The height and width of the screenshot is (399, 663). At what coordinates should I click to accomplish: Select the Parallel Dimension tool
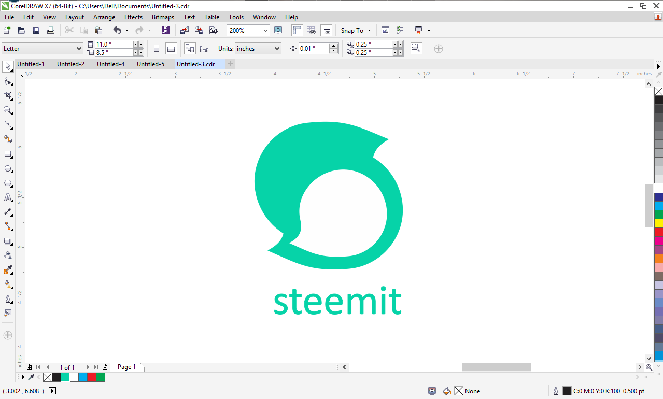pyautogui.click(x=8, y=212)
